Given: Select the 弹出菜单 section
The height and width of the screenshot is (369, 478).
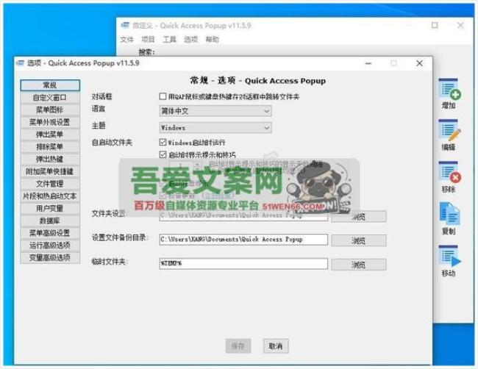Looking at the screenshot, I should pos(50,135).
